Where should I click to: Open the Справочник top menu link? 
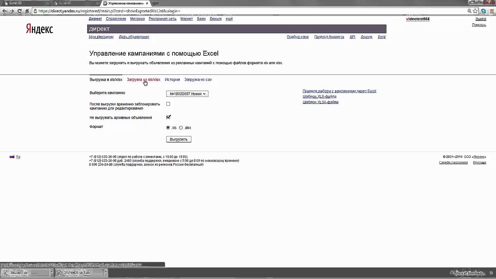click(116, 19)
